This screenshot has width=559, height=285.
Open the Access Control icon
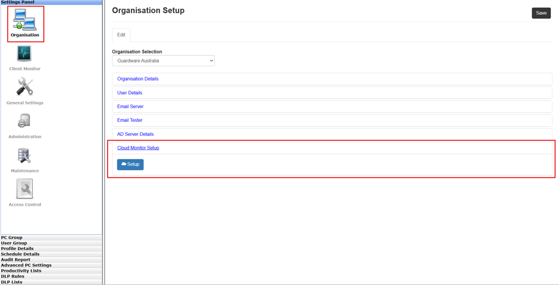(x=25, y=189)
